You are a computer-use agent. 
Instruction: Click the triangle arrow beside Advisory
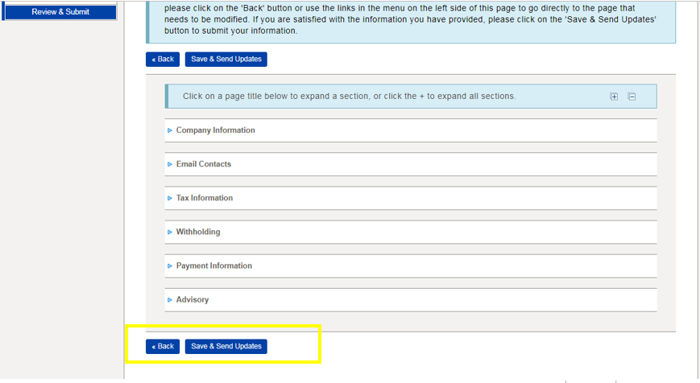170,299
